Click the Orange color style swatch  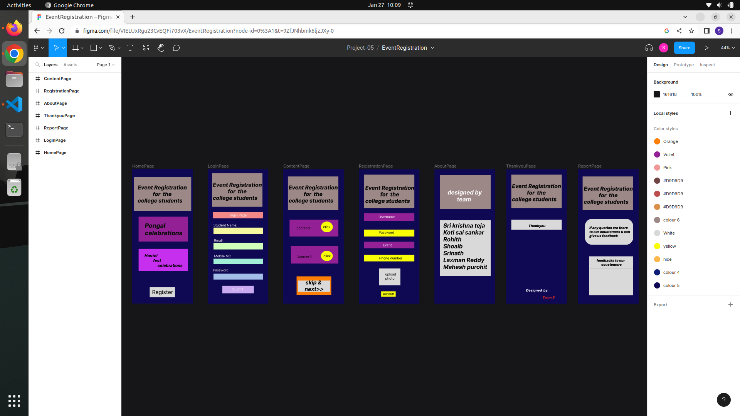pos(657,141)
